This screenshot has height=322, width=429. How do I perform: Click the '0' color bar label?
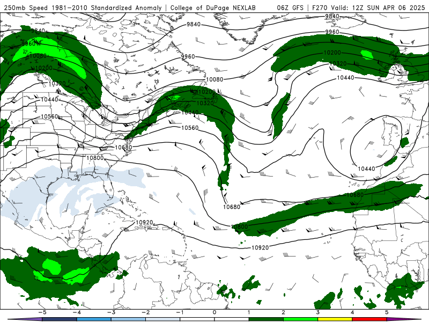pos(214,312)
